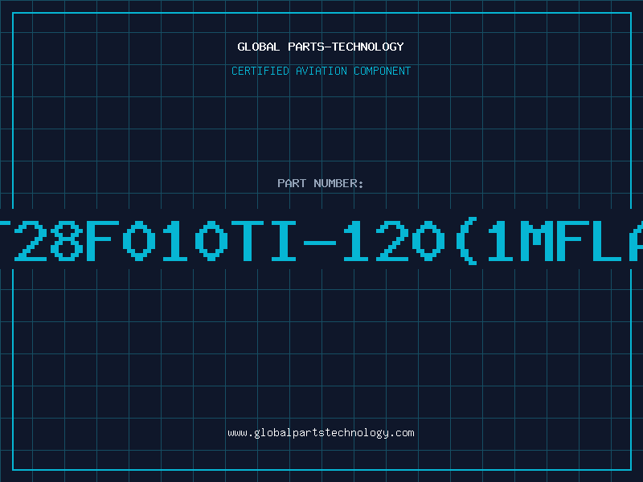The height and width of the screenshot is (482, 643).
Task: Open the www.globalpartstechnology.com website link
Action: 321,433
